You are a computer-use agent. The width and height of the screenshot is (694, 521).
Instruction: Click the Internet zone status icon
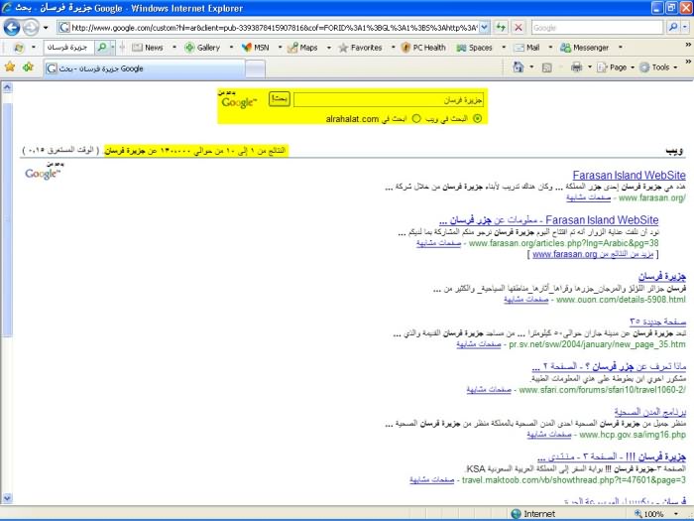click(516, 513)
